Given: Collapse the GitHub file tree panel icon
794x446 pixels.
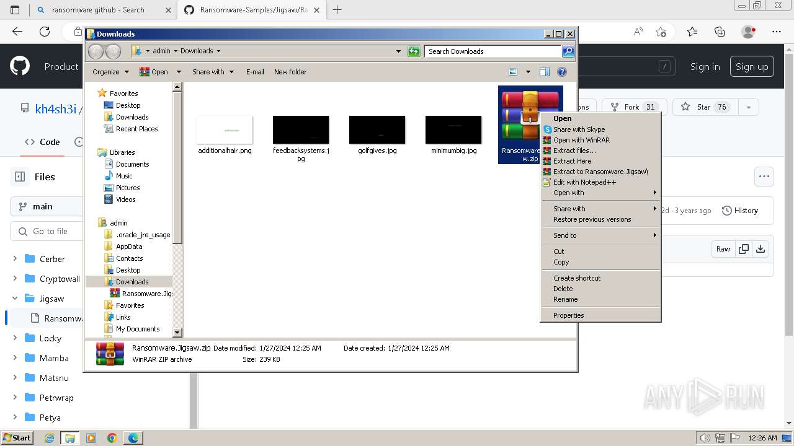Looking at the screenshot, I should click(x=20, y=177).
